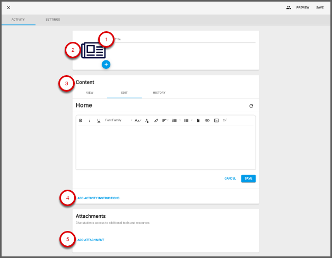Click the Add Attachment link
Image resolution: width=332 pixels, height=258 pixels.
(x=91, y=240)
